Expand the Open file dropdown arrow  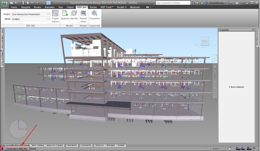(19, 3)
